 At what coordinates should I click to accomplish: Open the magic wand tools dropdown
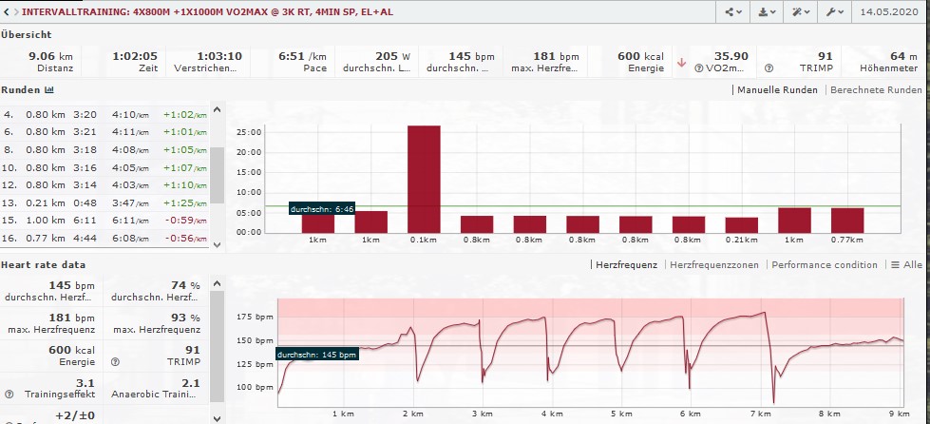(802, 12)
